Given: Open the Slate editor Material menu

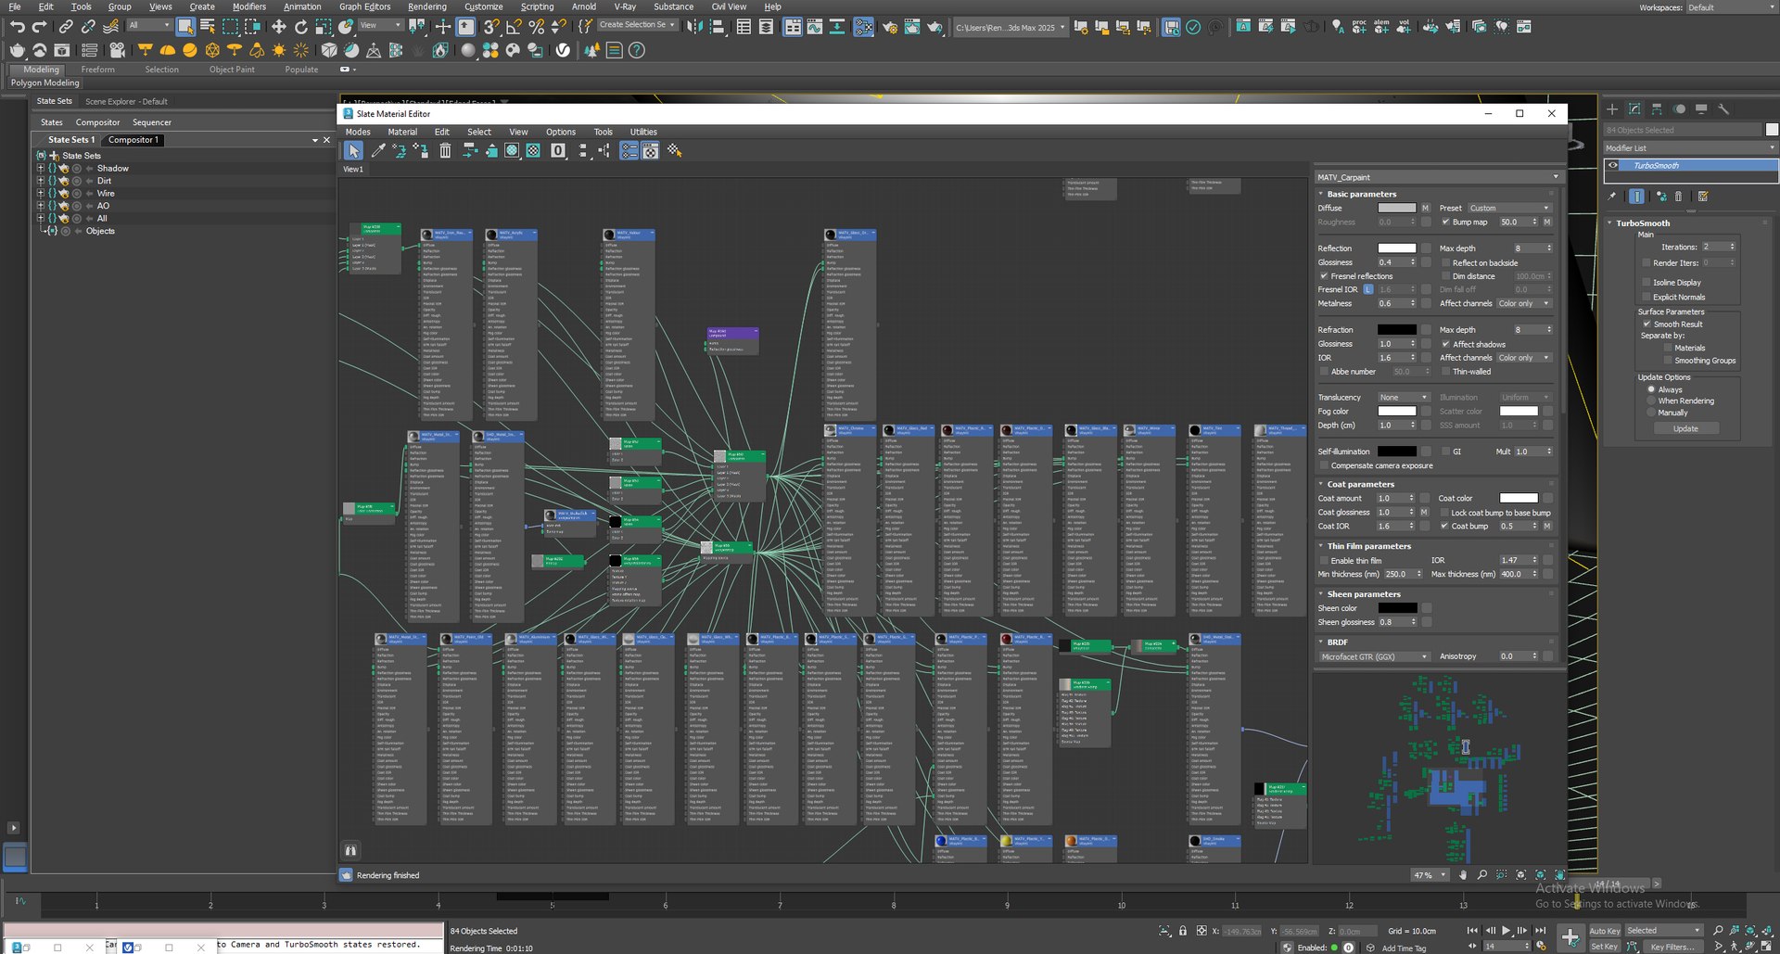Looking at the screenshot, I should coord(402,132).
